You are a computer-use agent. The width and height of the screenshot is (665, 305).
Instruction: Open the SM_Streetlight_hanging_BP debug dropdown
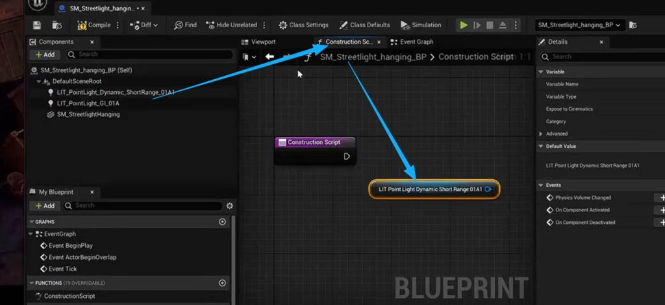(x=579, y=25)
